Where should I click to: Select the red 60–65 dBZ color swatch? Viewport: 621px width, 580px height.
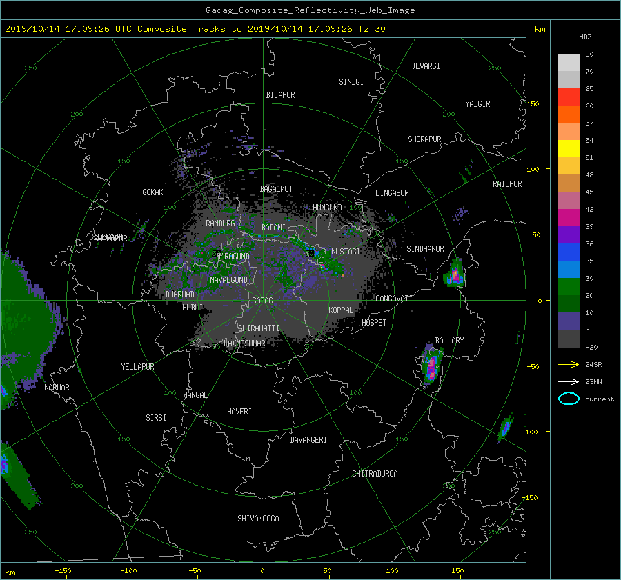(x=569, y=97)
